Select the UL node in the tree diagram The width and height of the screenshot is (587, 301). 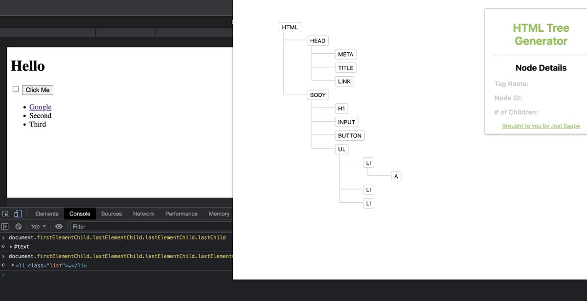(341, 149)
